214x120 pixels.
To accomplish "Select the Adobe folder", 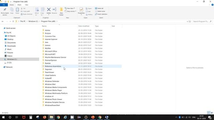I will pos(47,30).
